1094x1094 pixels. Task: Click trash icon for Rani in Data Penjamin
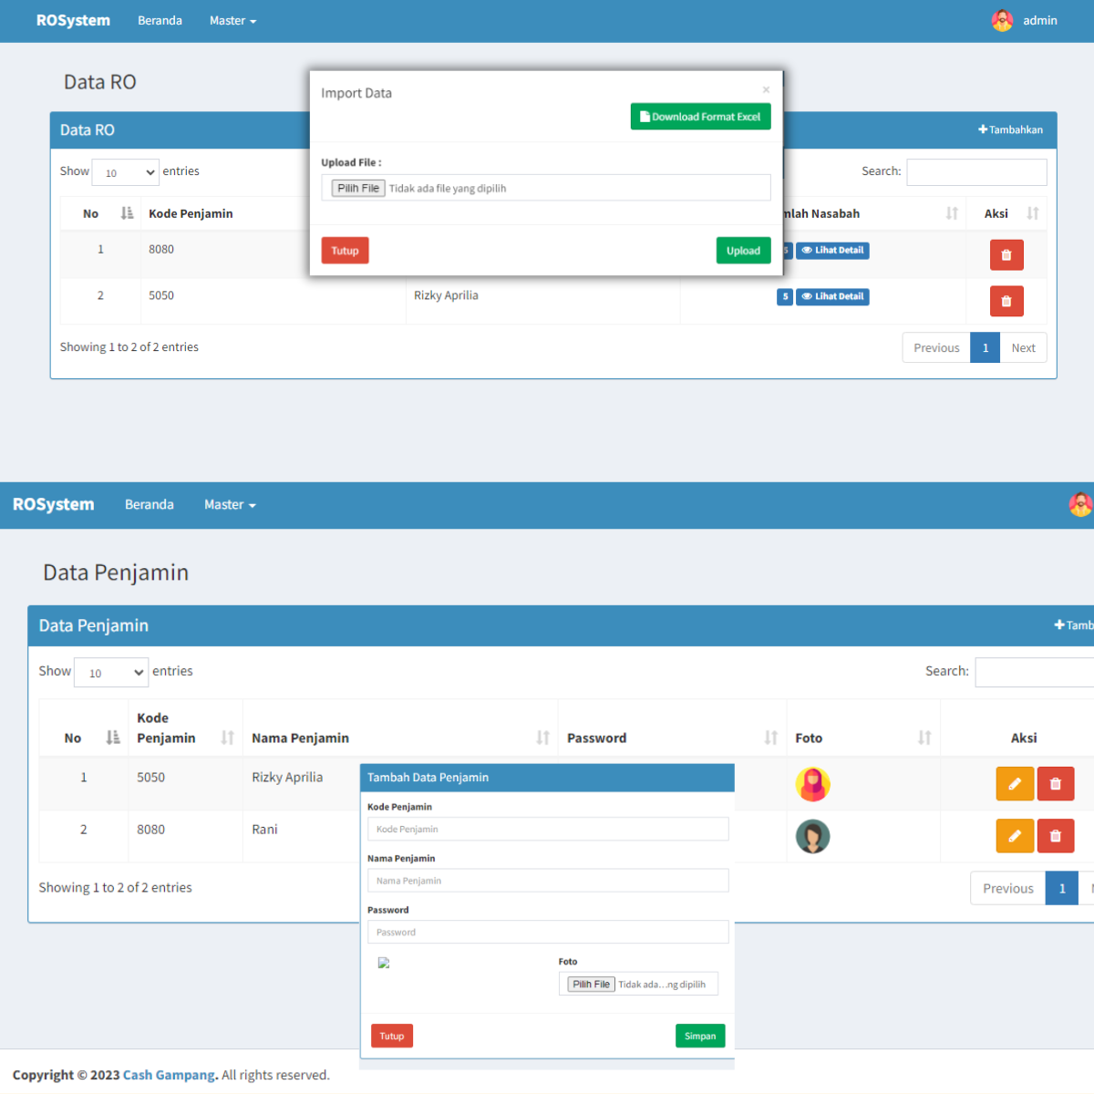click(1056, 836)
